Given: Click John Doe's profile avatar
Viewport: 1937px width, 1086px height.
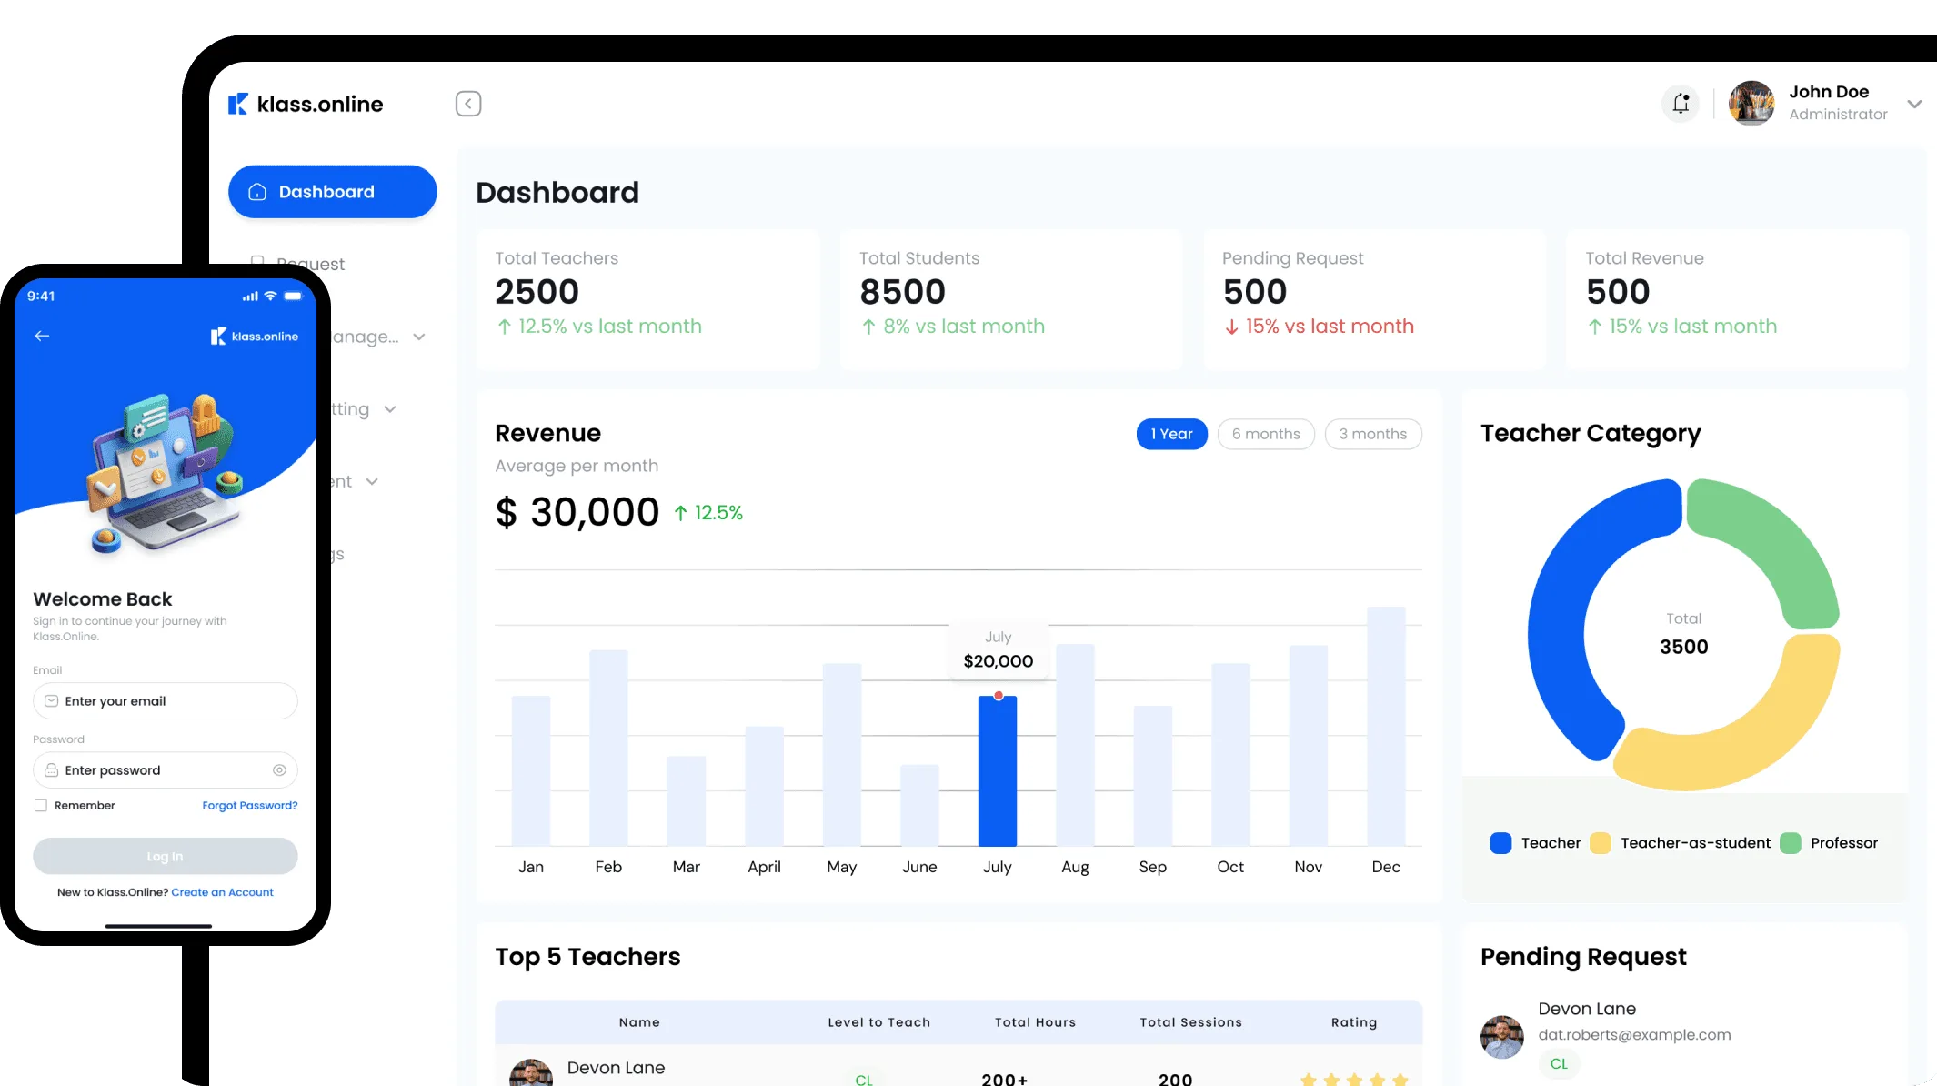Looking at the screenshot, I should (x=1751, y=104).
